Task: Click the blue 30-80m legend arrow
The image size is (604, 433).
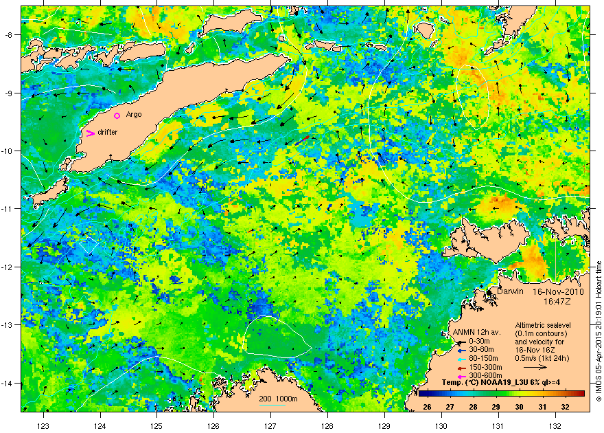Action: coord(461,350)
